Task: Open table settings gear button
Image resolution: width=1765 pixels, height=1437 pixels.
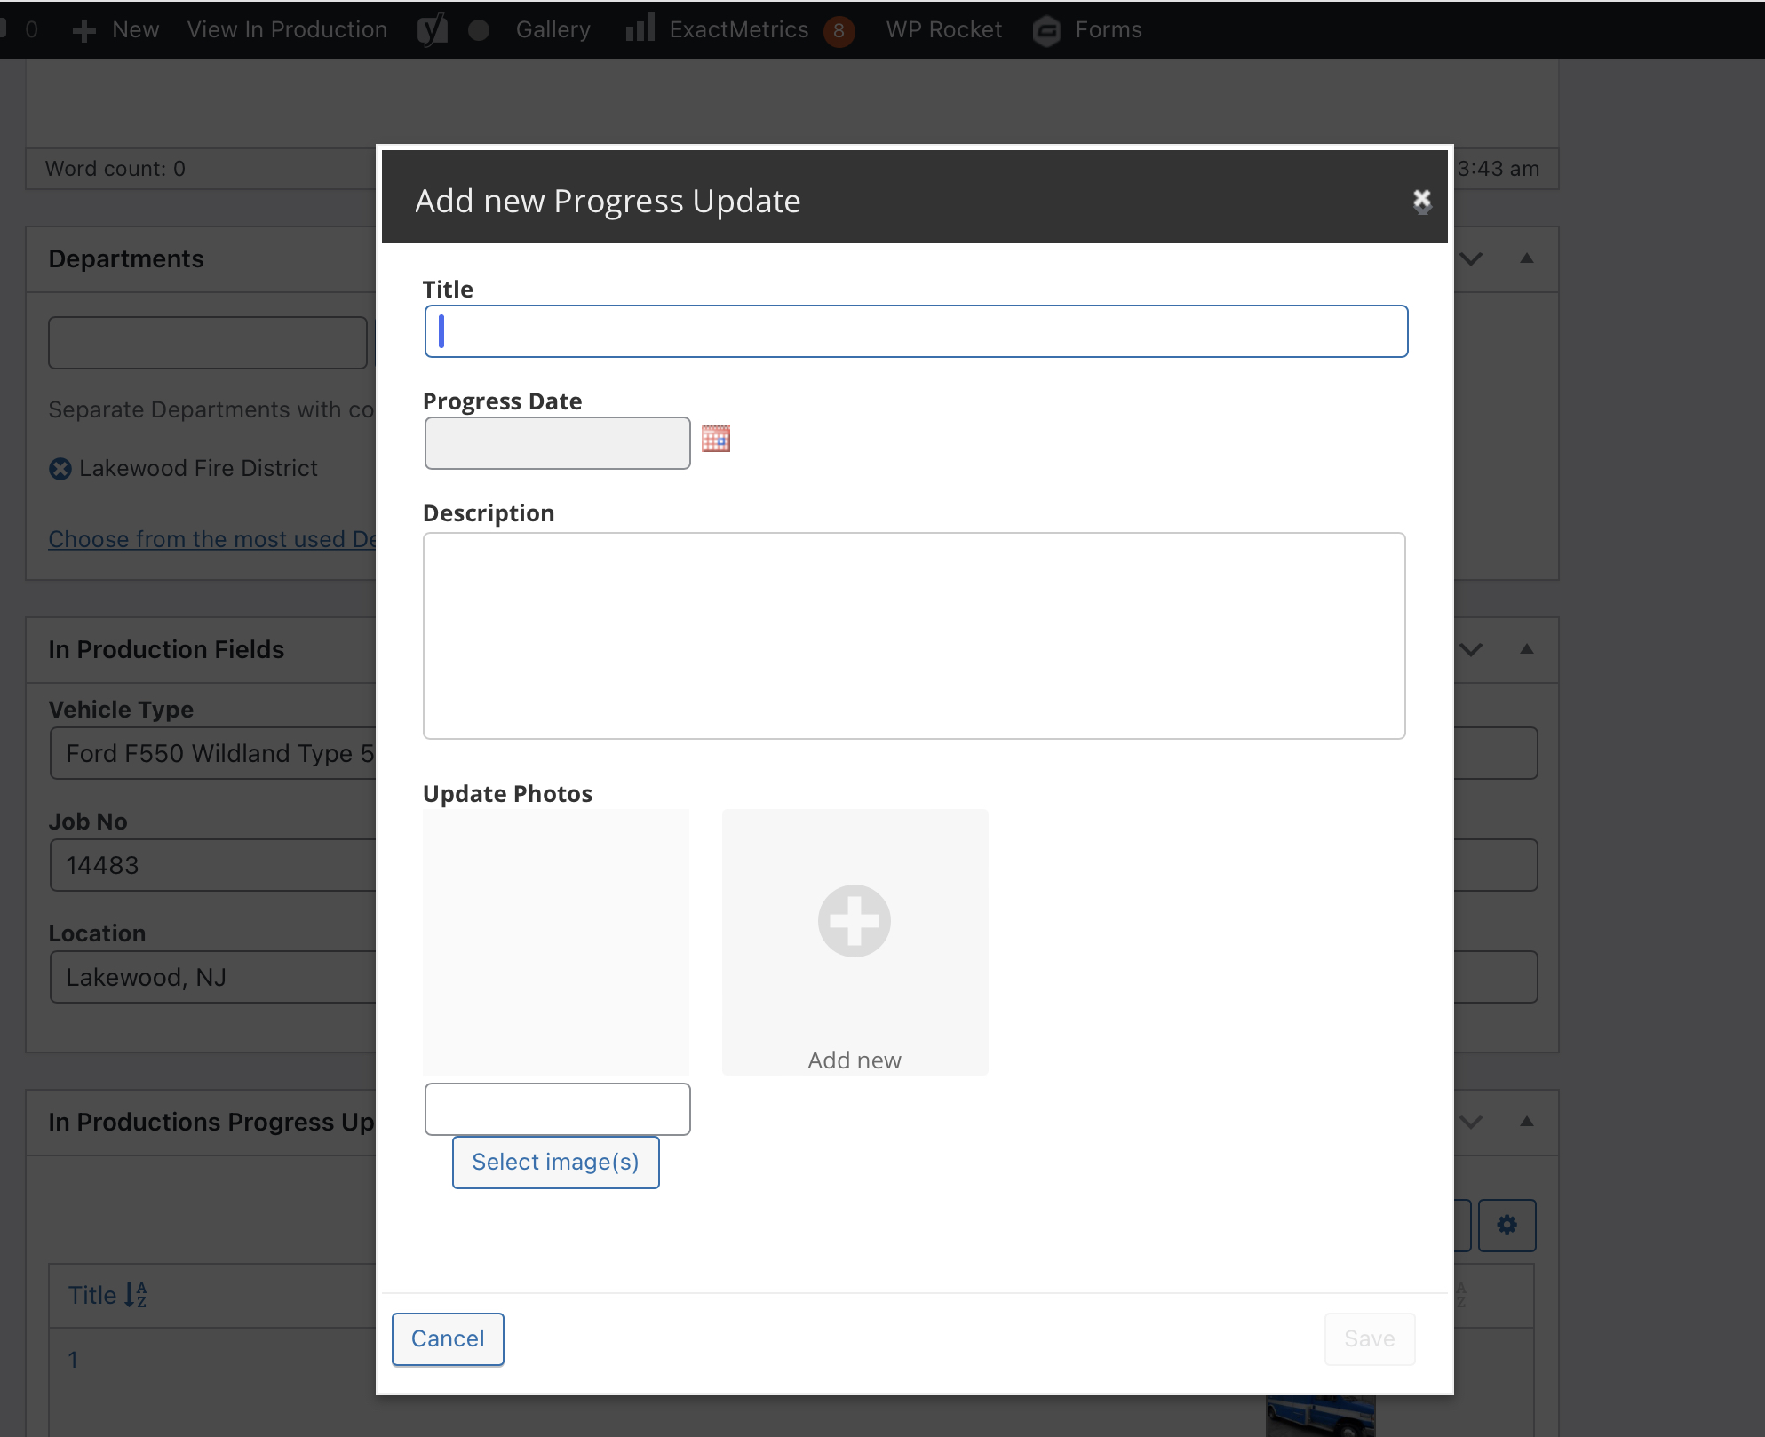Action: coord(1507,1226)
